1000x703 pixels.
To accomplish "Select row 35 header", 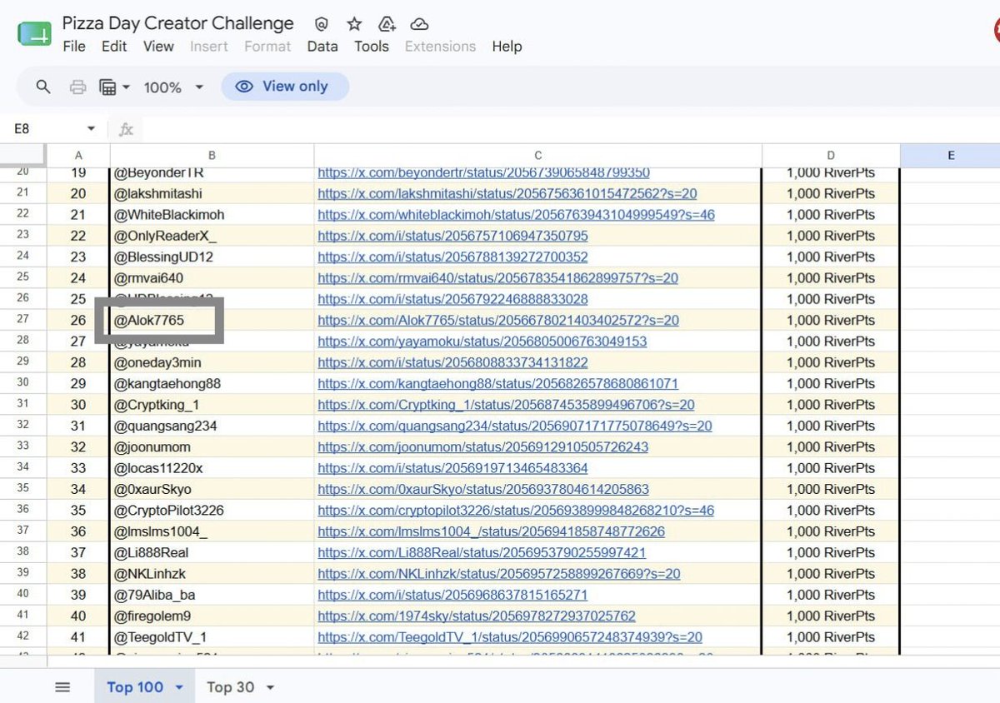I will 23,489.
